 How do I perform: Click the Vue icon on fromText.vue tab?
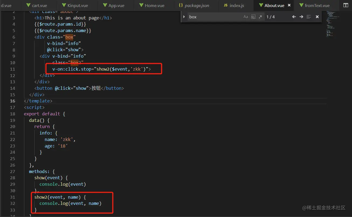click(x=301, y=5)
